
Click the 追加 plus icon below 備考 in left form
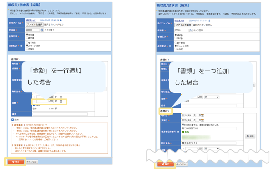pos(12,119)
